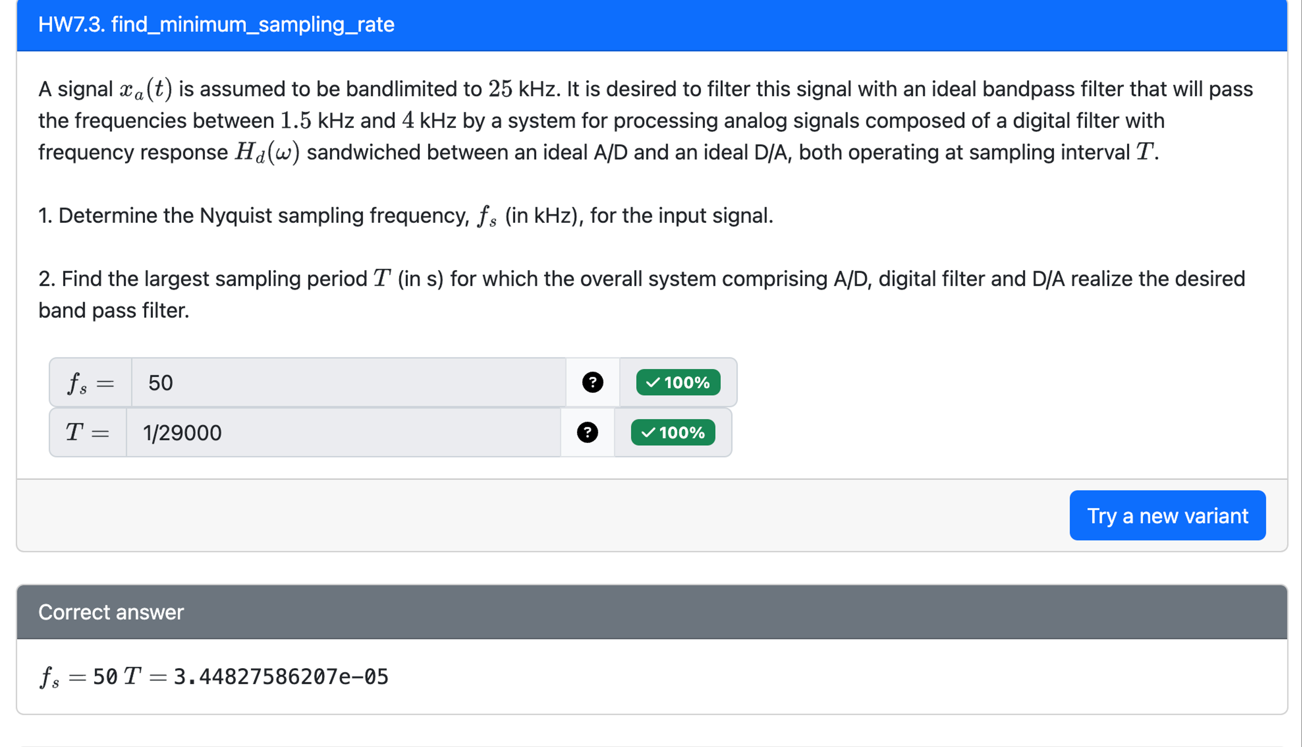Click the fs 100% grading indicator
The image size is (1302, 747).
pos(678,382)
